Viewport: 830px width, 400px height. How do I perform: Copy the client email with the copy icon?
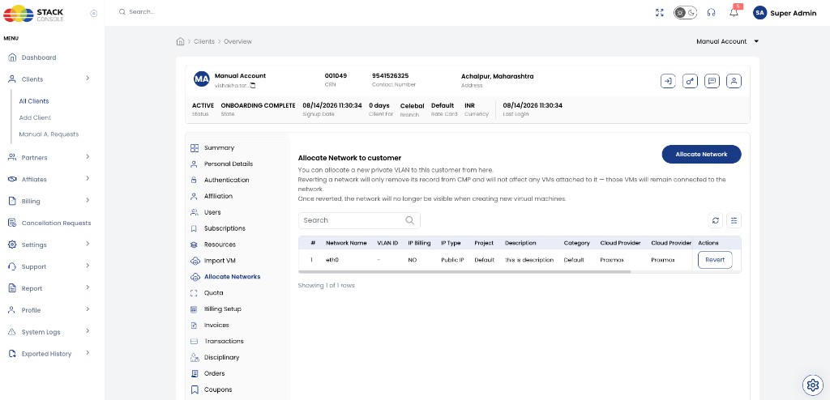(x=253, y=85)
